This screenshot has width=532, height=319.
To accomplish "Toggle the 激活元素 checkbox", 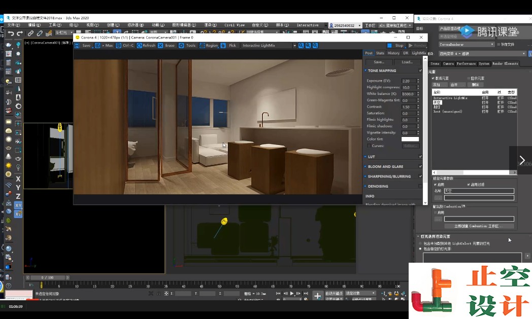I will point(434,78).
